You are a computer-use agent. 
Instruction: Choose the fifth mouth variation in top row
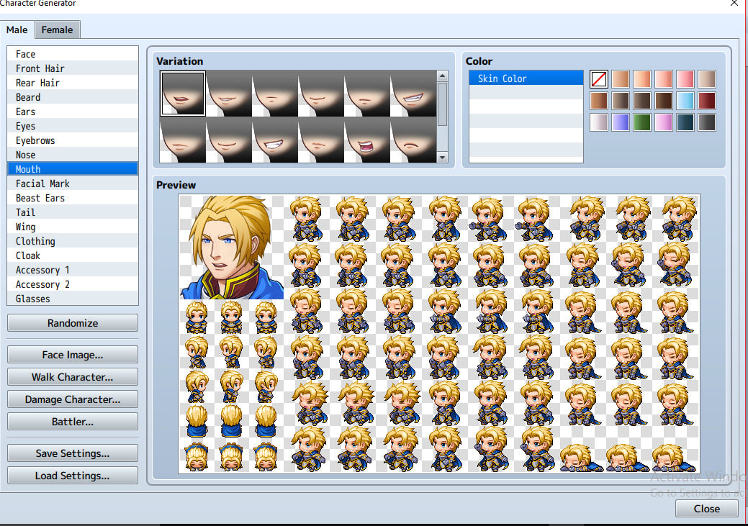pyautogui.click(x=367, y=94)
